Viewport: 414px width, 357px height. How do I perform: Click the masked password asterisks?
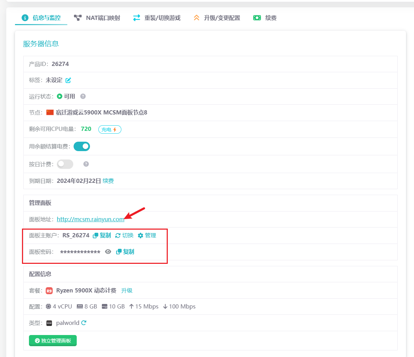pos(80,252)
